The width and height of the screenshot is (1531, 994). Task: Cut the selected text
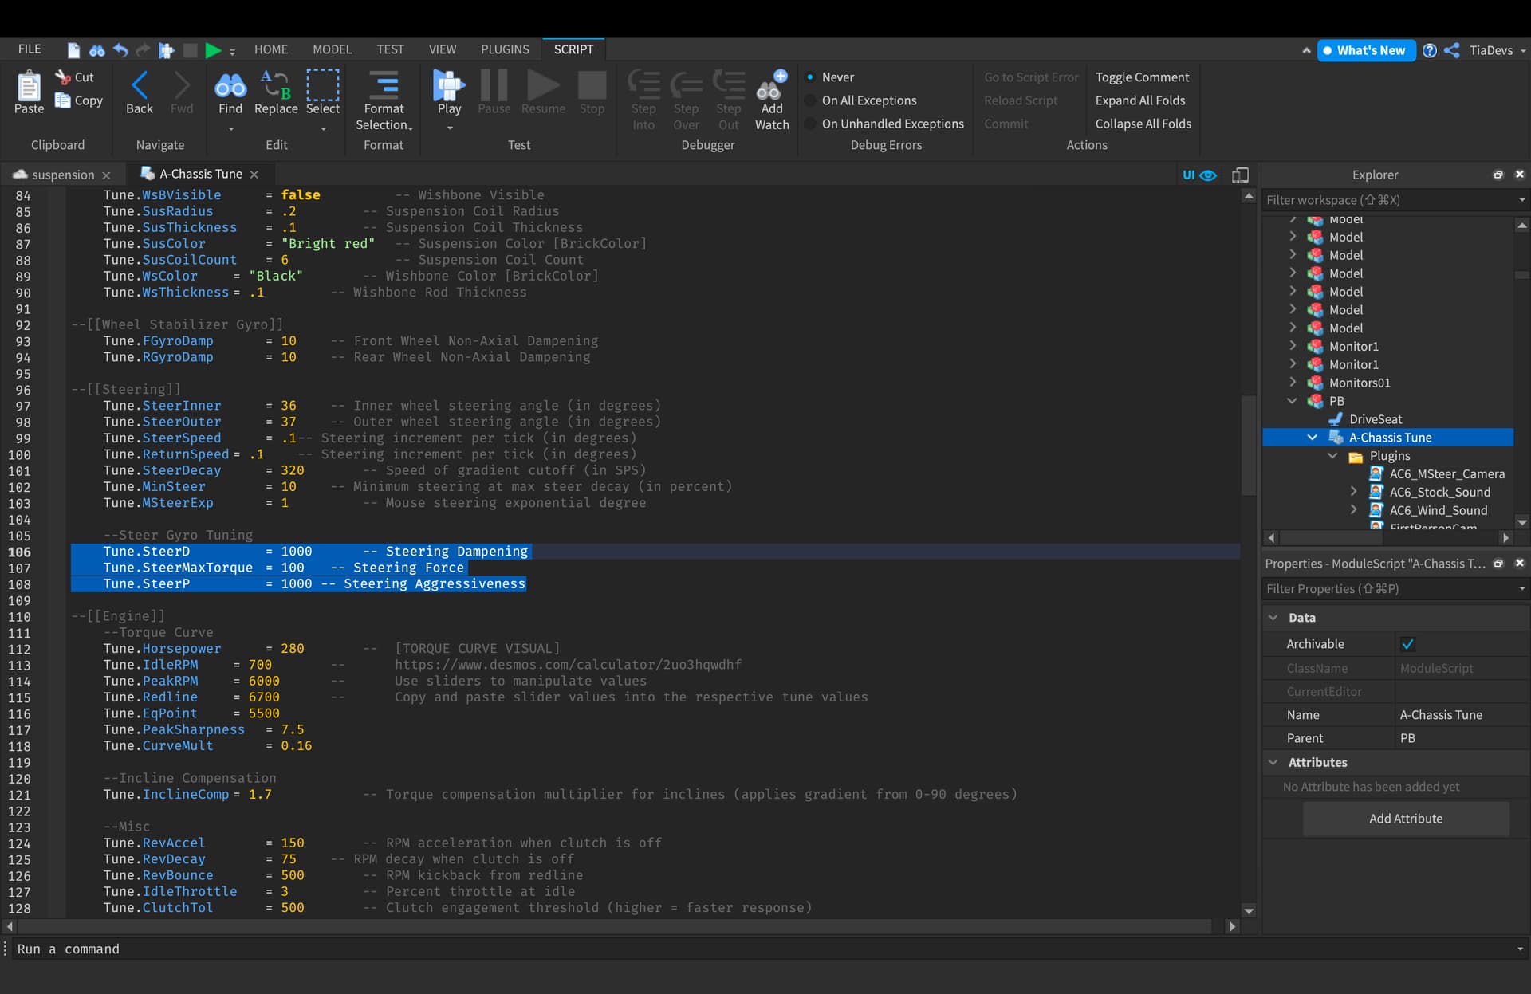pyautogui.click(x=74, y=77)
